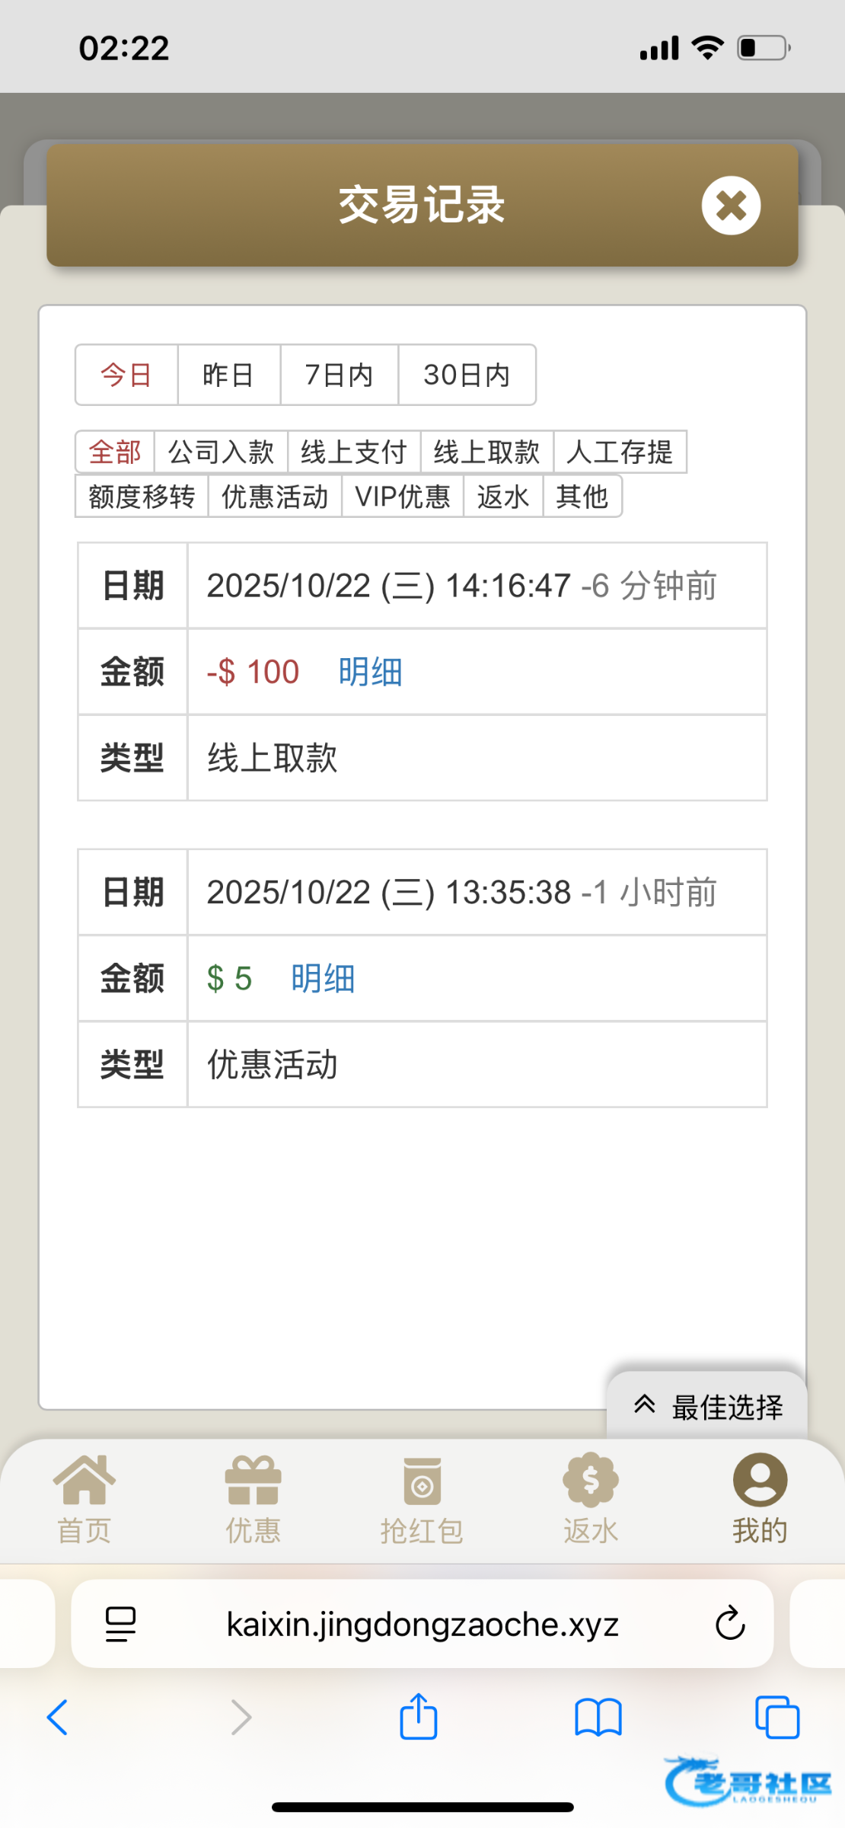
Task: Filter by 线上取款 type
Action: pyautogui.click(x=486, y=452)
